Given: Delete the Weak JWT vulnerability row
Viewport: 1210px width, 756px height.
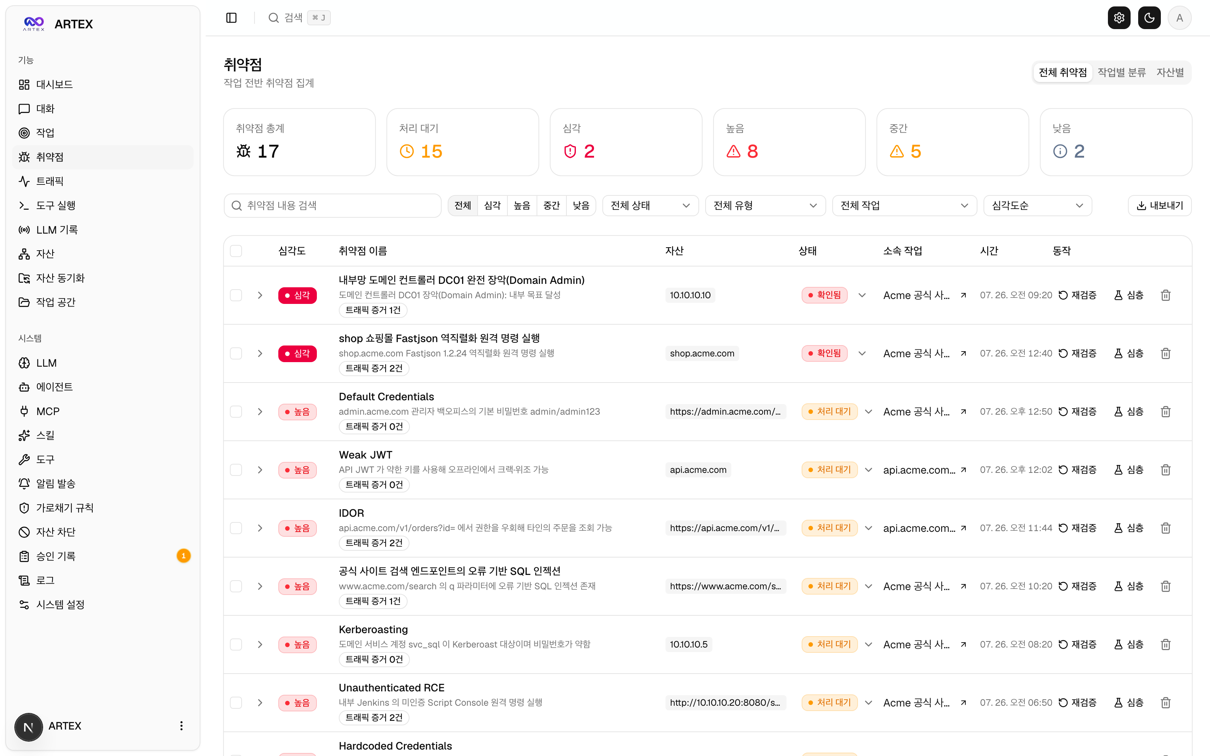Looking at the screenshot, I should (1165, 469).
